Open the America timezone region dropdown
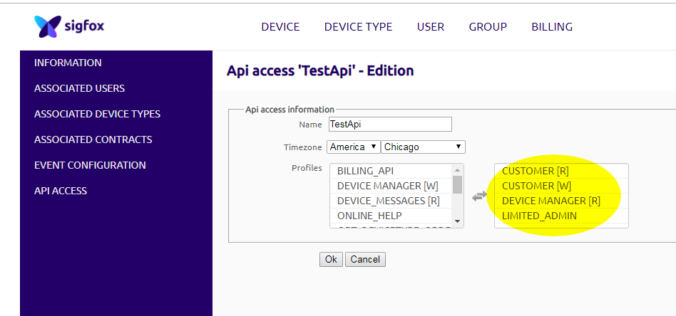The width and height of the screenshot is (676, 316). [354, 147]
